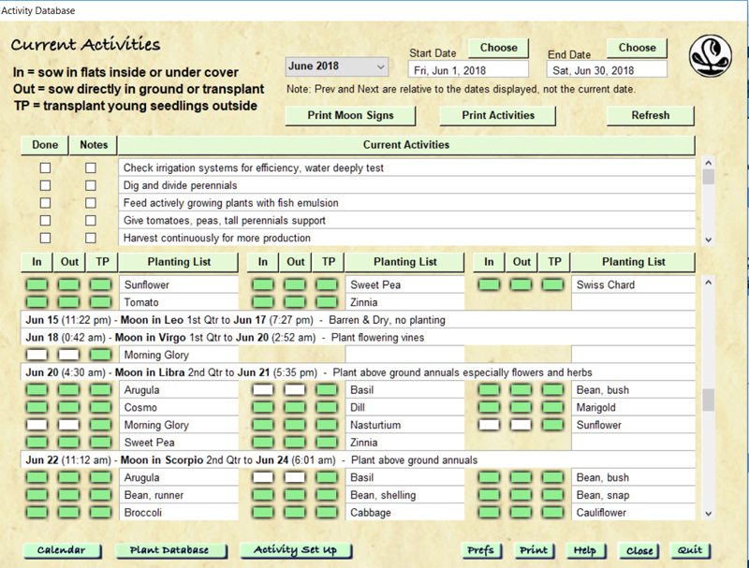Image resolution: width=749 pixels, height=568 pixels.
Task: Click the round spiral plant logo icon
Action: click(711, 56)
